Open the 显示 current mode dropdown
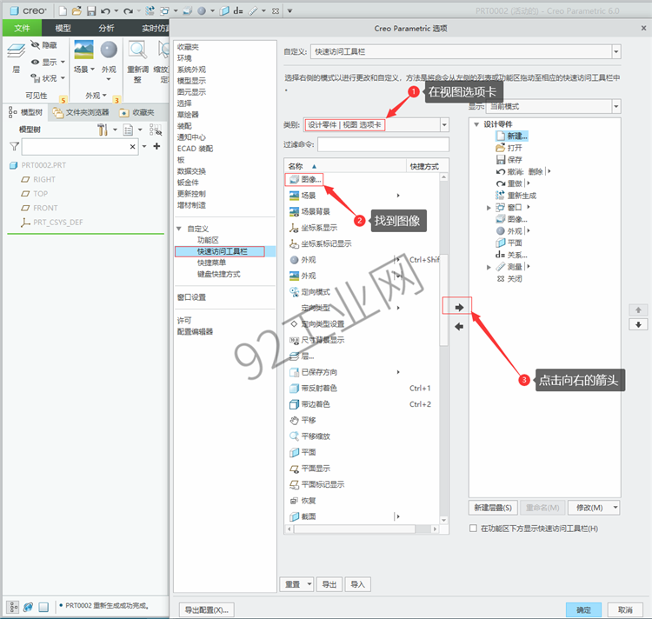 coord(616,106)
